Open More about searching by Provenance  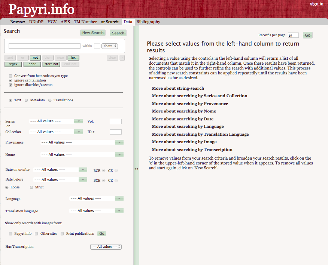190,104
